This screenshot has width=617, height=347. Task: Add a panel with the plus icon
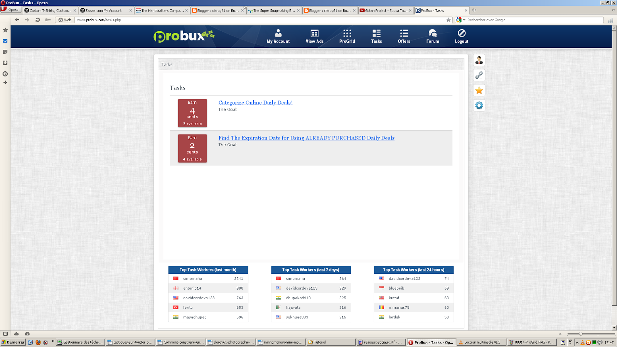5,83
